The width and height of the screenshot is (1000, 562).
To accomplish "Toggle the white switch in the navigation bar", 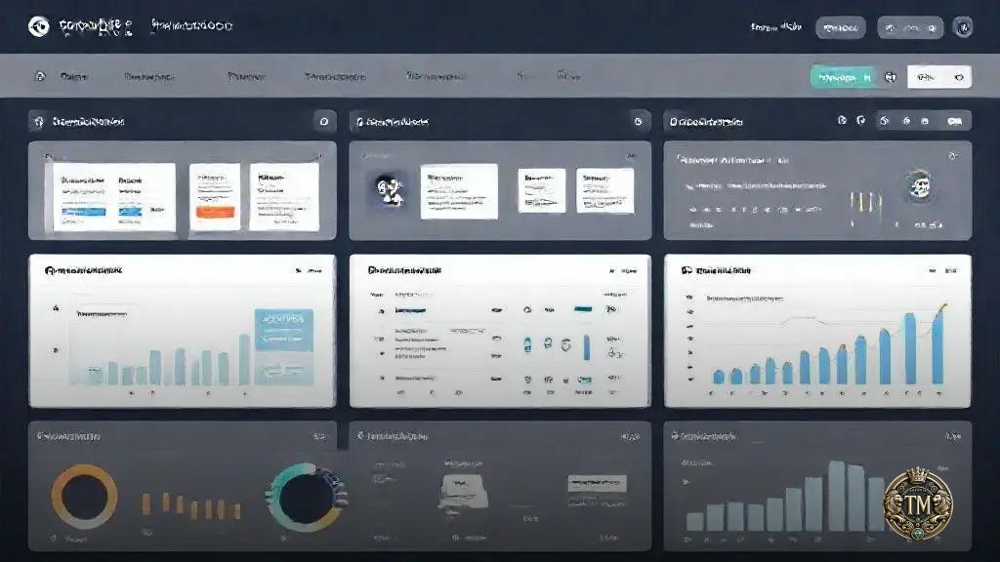I will point(938,77).
